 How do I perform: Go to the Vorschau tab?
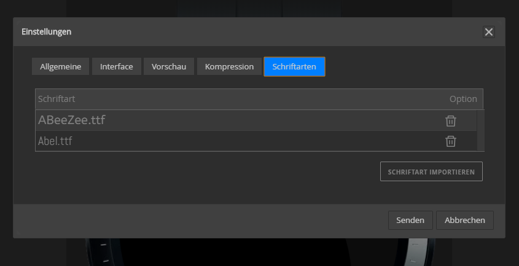[169, 66]
